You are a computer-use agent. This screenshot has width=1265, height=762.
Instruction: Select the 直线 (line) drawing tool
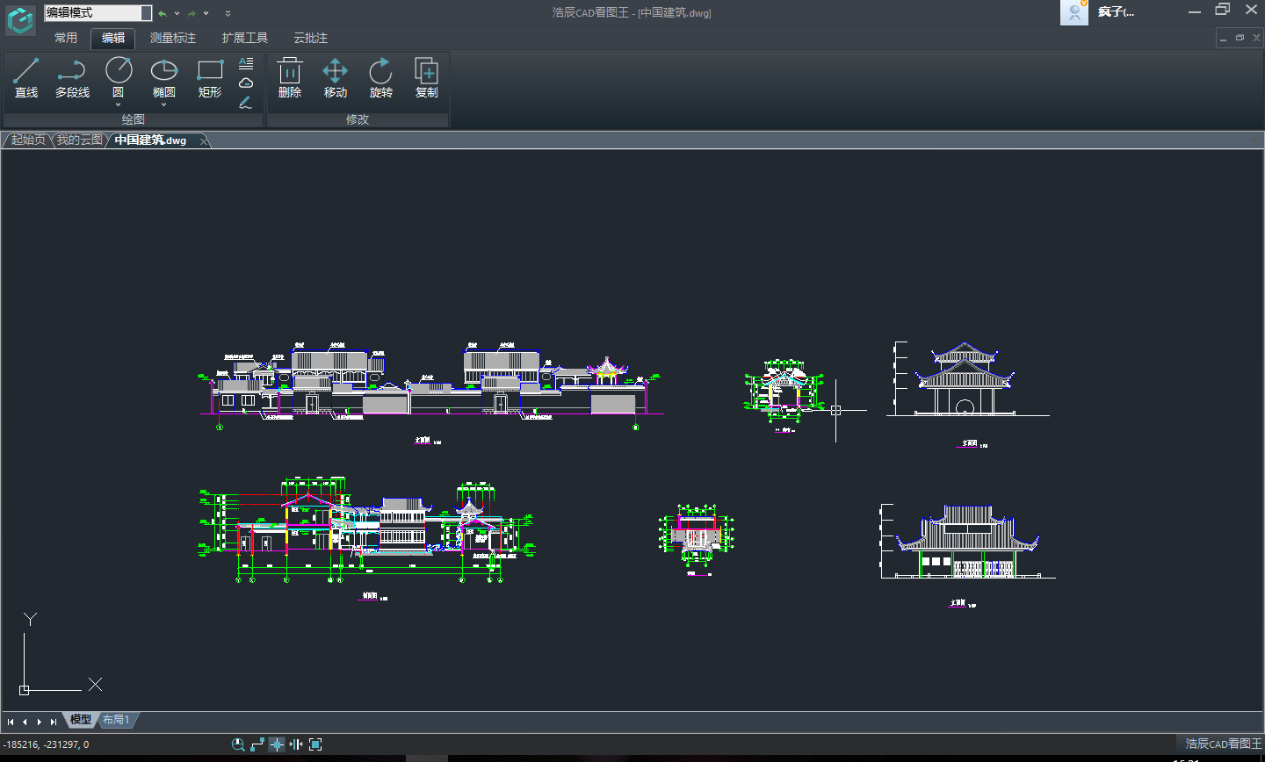pos(26,78)
